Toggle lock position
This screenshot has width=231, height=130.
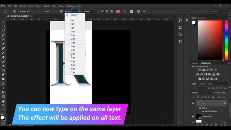(205, 97)
